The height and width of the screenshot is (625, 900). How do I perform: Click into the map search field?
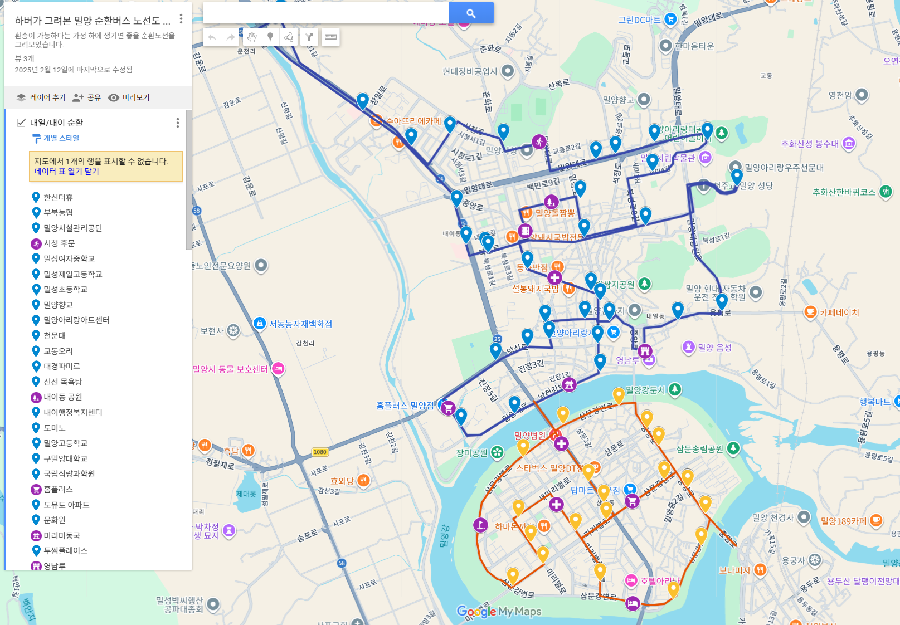[326, 13]
